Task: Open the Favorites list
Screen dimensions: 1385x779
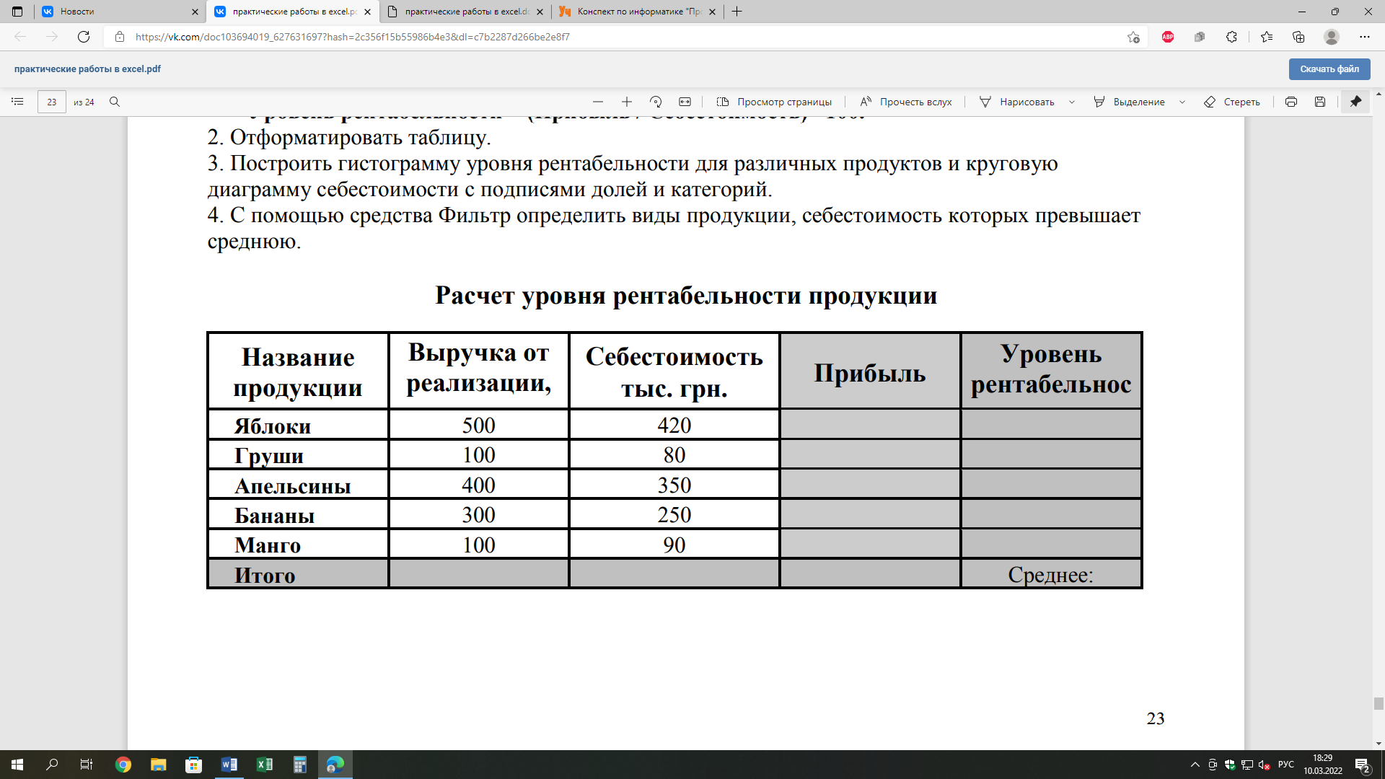Action: (x=1267, y=37)
